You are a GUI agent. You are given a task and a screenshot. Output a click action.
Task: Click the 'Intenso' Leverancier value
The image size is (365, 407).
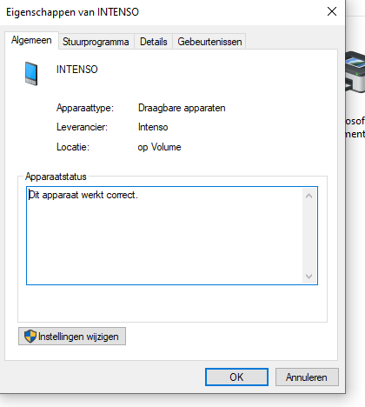tap(153, 127)
